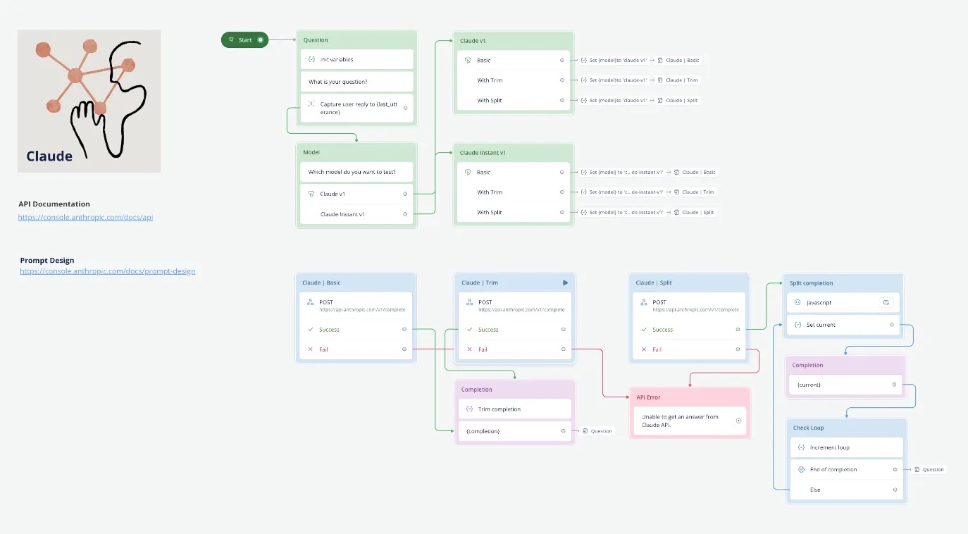Click the Success checkmark icon in Claude | Split
This screenshot has width=968, height=534.
point(644,329)
